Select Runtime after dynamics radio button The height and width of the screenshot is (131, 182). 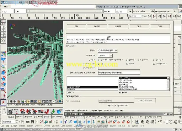tap(127, 60)
